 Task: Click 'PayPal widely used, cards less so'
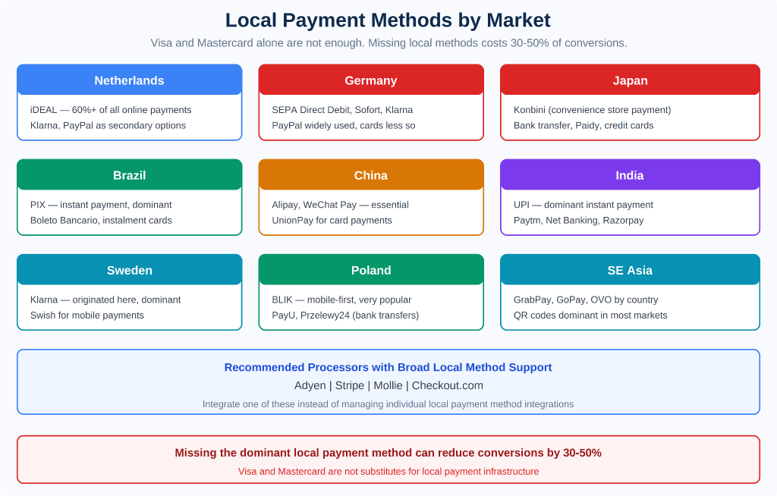pos(344,125)
